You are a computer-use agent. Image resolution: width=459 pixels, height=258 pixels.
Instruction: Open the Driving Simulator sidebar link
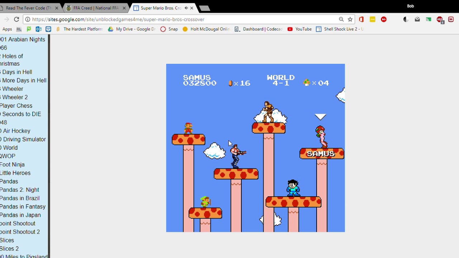(23, 139)
